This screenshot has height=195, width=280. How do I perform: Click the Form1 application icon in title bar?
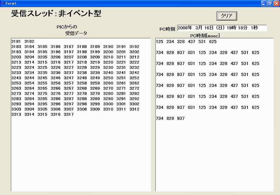3,3
